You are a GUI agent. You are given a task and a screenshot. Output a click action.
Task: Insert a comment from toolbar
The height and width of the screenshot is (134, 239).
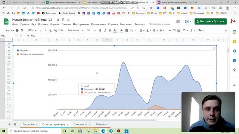174,31
